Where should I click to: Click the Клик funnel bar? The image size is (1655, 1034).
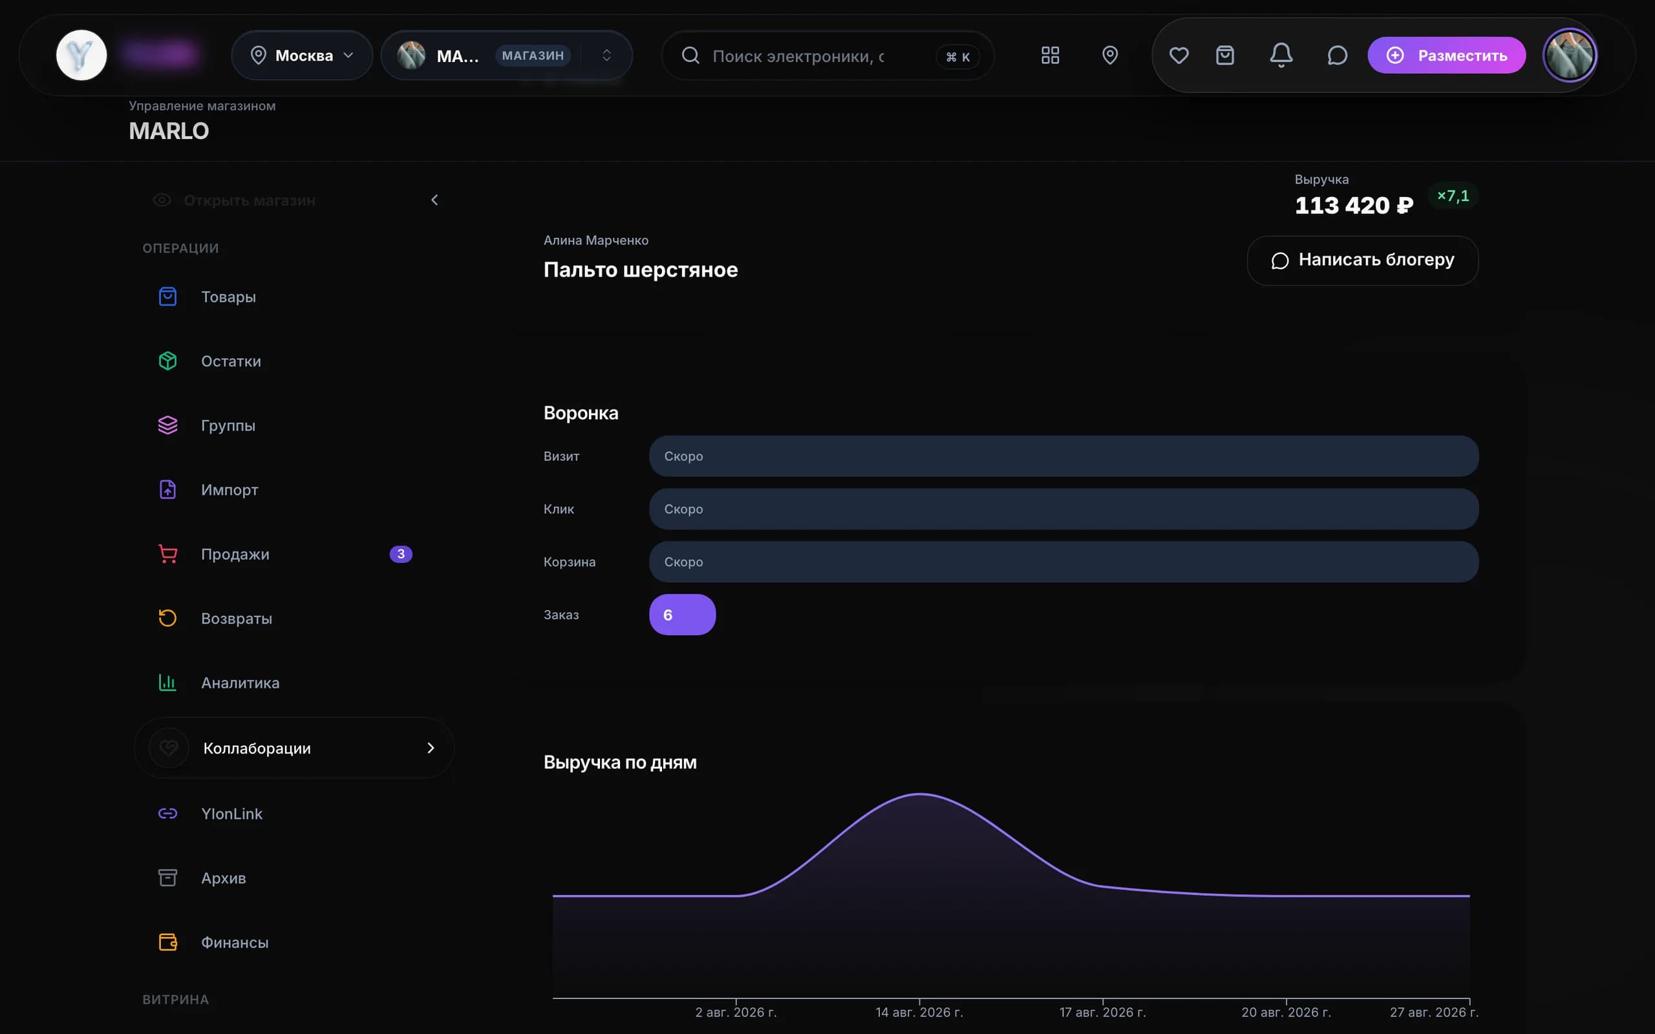coord(1063,509)
